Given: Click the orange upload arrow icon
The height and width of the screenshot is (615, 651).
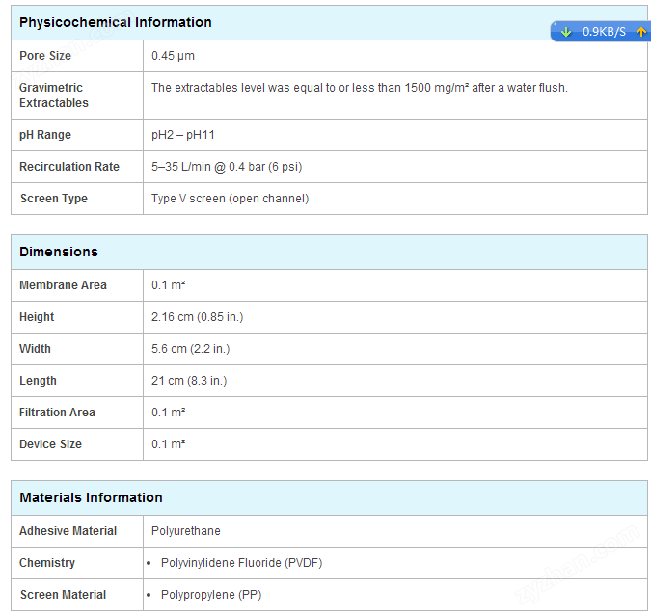Looking at the screenshot, I should tap(641, 32).
